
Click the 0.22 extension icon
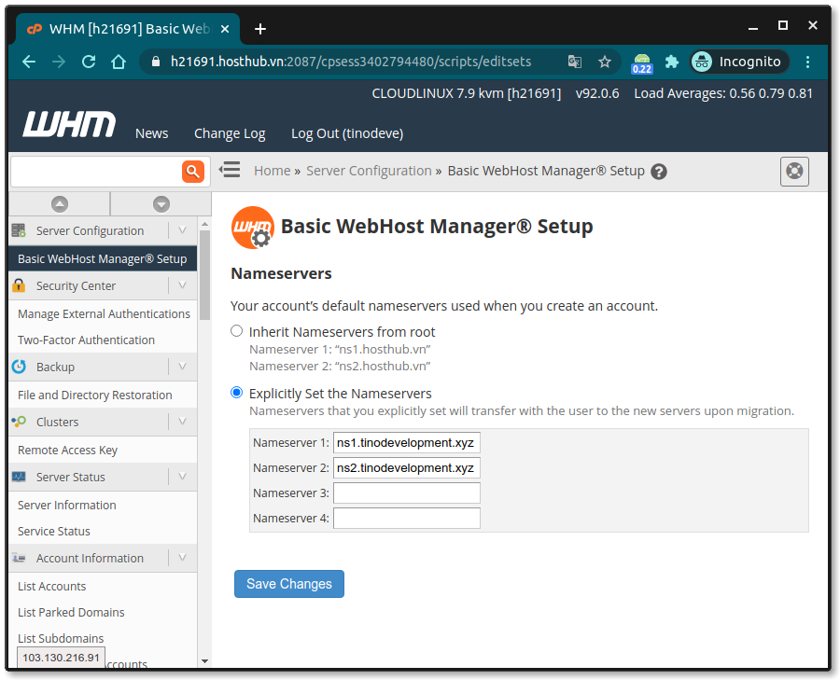click(x=642, y=63)
